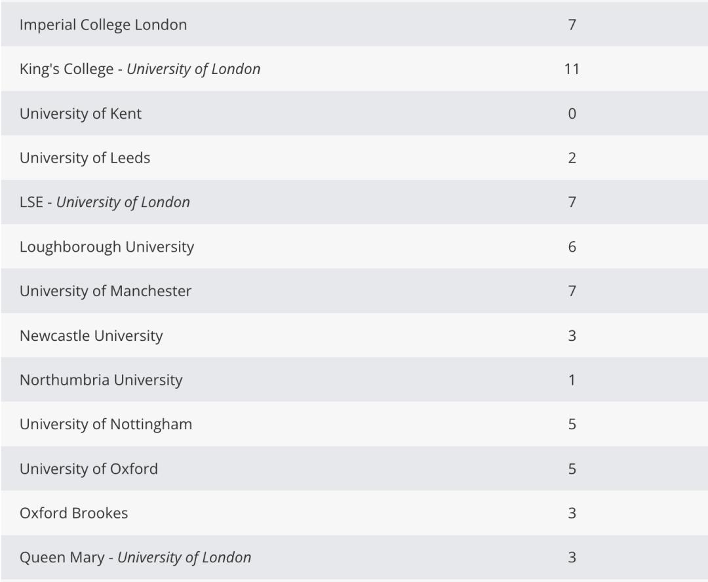Click the Imperial College London row name
708x582 pixels.
pos(103,25)
